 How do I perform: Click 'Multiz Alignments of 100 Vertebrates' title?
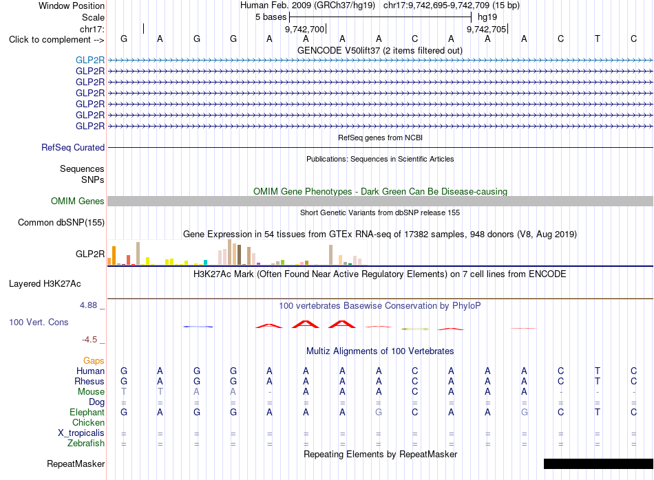pos(380,351)
